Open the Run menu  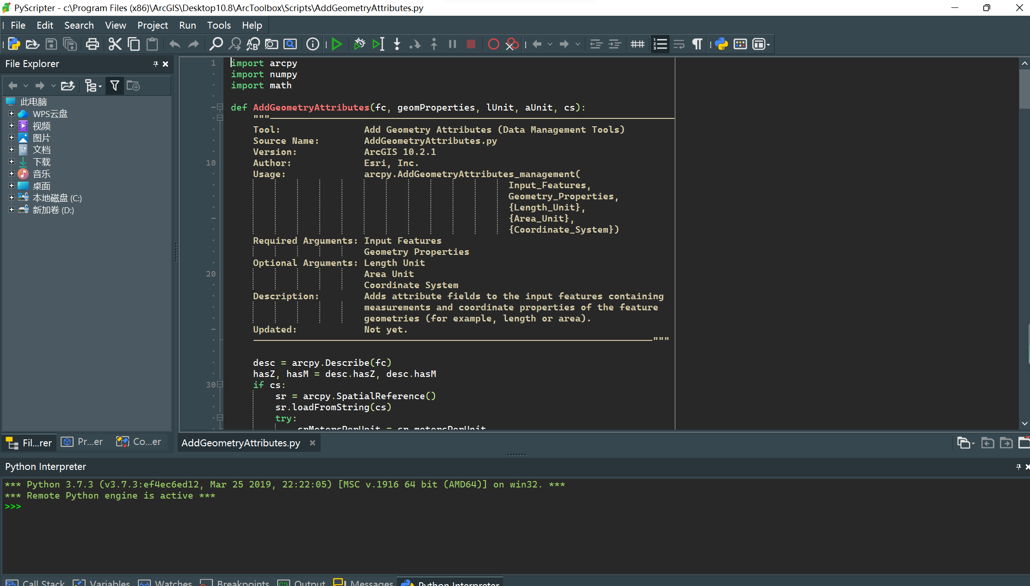click(187, 25)
